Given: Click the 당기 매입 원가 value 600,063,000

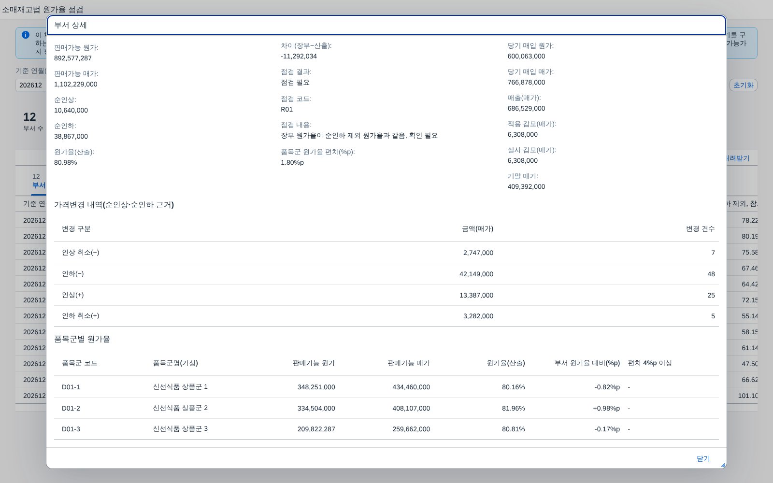Looking at the screenshot, I should click(x=526, y=56).
